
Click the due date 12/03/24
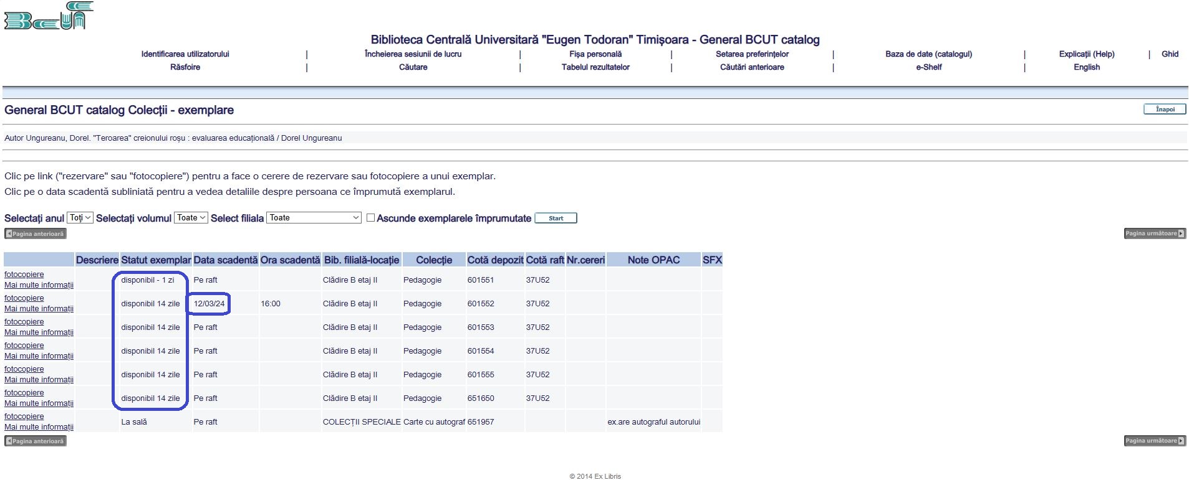click(x=209, y=304)
